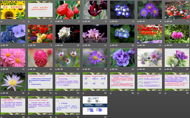Click the transition star icon under slide 1
Image resolution: width=190 pixels, height=118 pixels.
(2, 22)
